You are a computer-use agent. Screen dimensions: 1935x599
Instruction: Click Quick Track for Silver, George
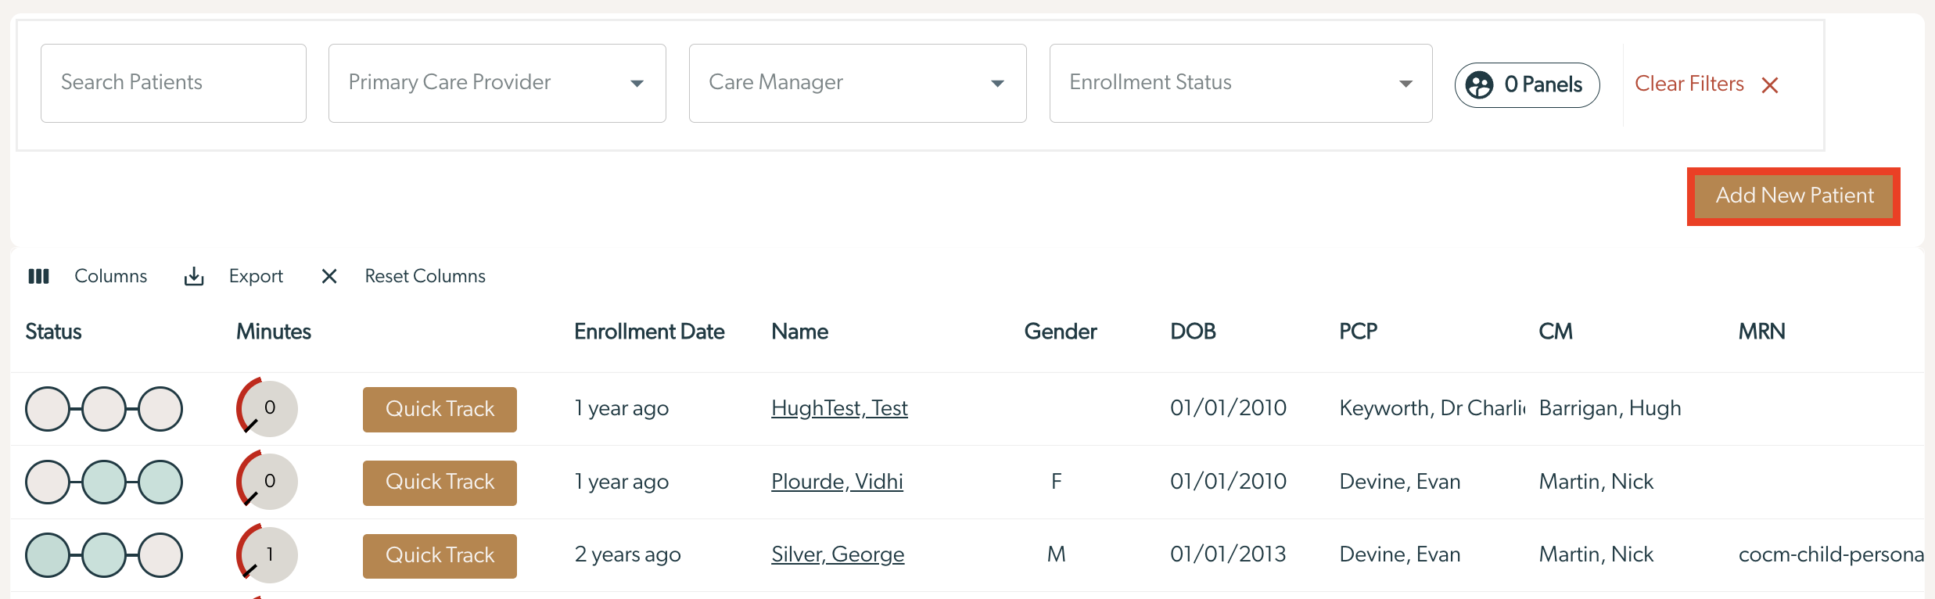tap(440, 555)
